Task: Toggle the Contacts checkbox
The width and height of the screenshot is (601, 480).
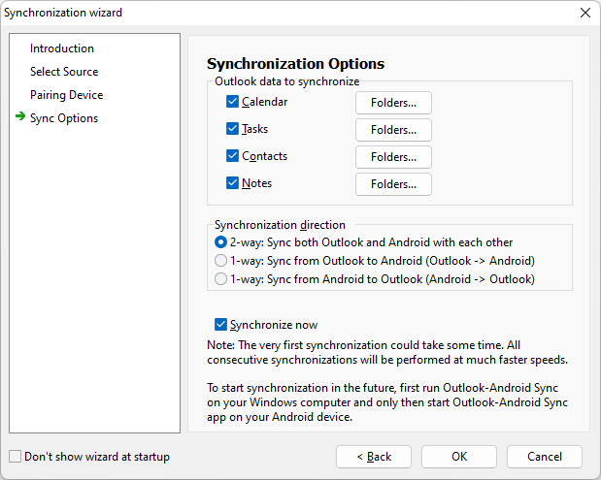Action: [232, 156]
